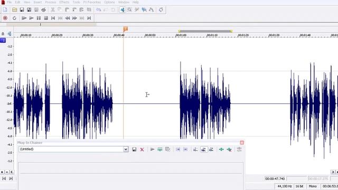
Task: Click the Stop button
Action: (x=46, y=18)
